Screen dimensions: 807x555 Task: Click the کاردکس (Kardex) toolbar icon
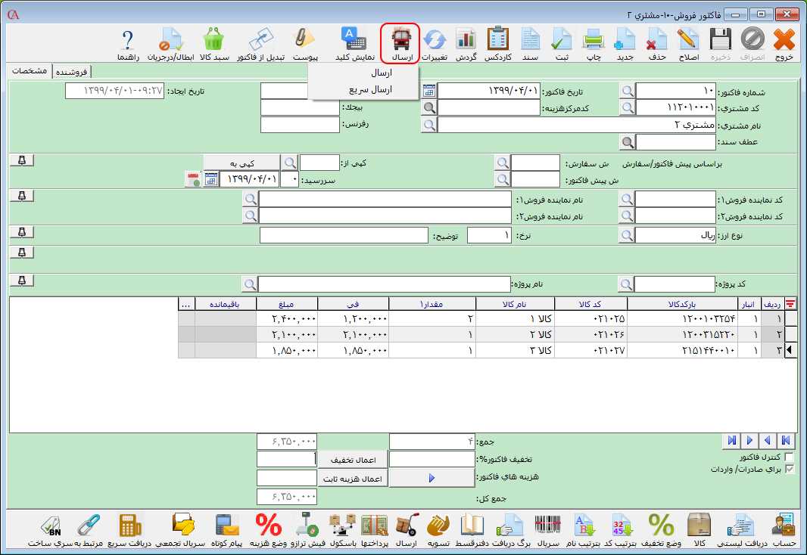pos(497,43)
